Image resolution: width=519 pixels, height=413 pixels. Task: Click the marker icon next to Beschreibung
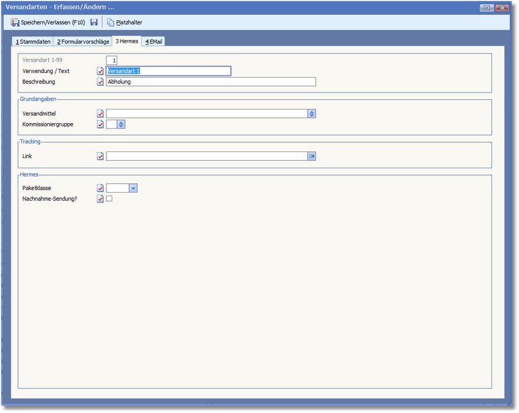(101, 82)
